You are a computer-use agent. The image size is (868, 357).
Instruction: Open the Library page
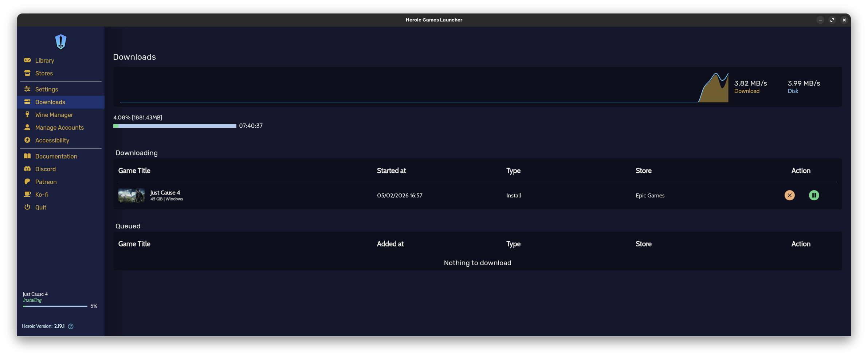click(x=61, y=60)
